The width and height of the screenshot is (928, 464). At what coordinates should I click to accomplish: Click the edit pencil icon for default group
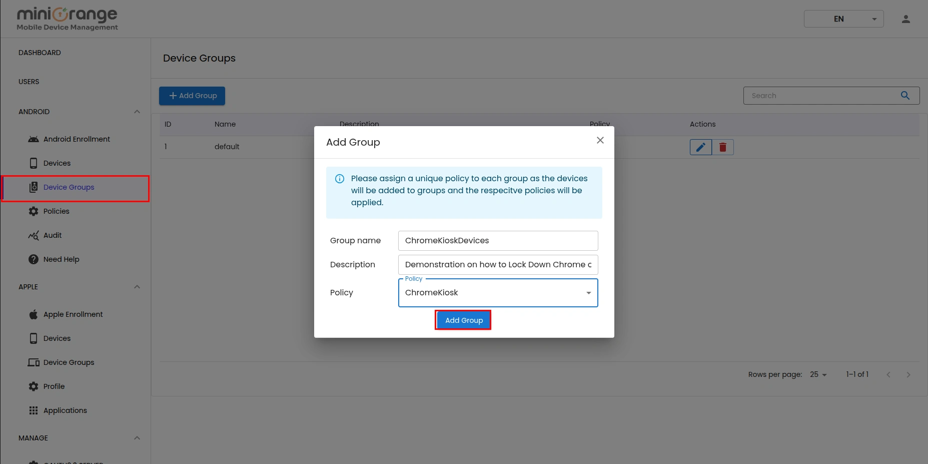(700, 147)
